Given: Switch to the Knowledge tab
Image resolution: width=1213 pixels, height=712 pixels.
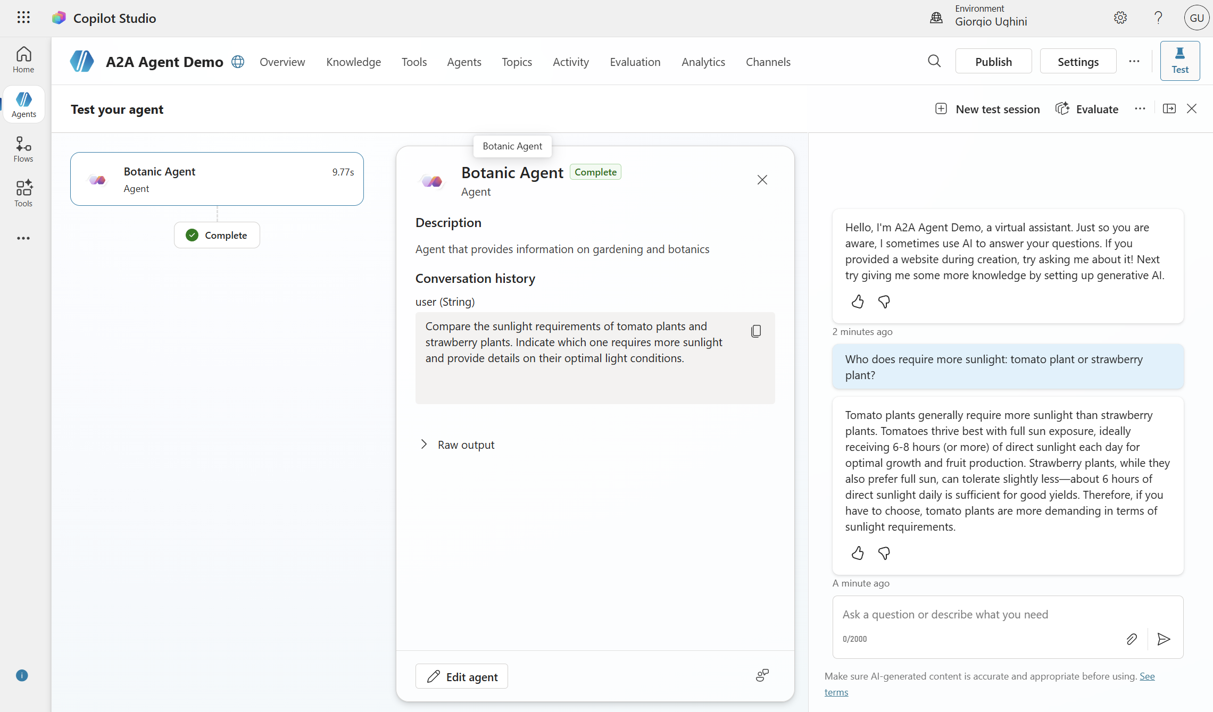Looking at the screenshot, I should coord(353,62).
